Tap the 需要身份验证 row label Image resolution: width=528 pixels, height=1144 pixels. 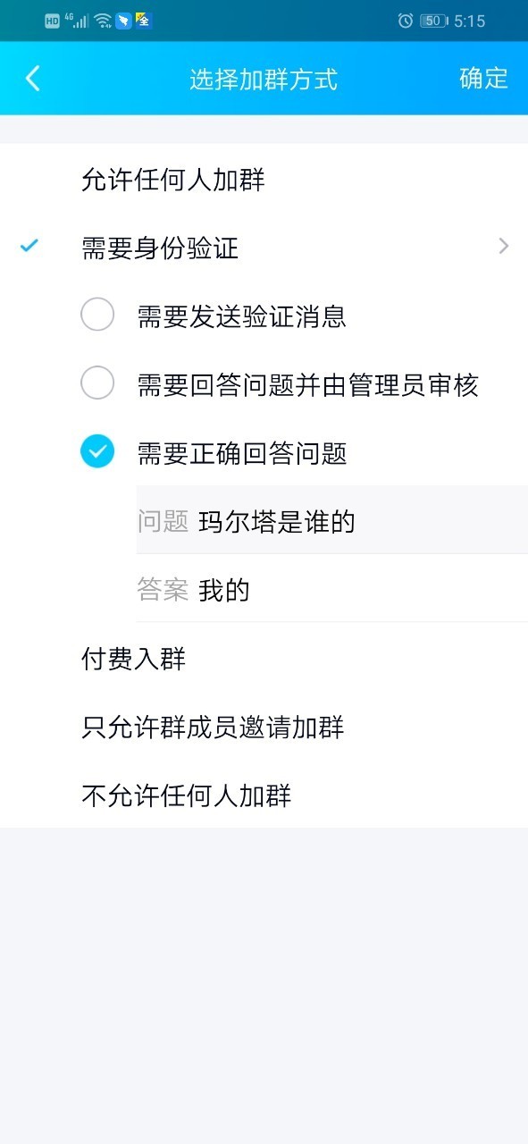(160, 248)
